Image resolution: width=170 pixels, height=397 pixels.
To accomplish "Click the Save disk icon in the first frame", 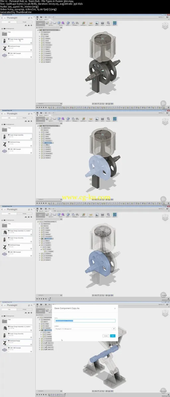I will tap(45, 17).
